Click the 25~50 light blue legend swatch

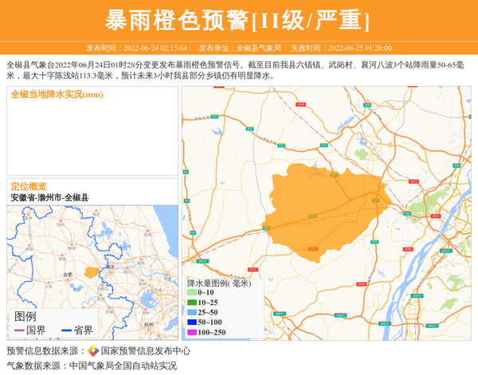tap(191, 312)
